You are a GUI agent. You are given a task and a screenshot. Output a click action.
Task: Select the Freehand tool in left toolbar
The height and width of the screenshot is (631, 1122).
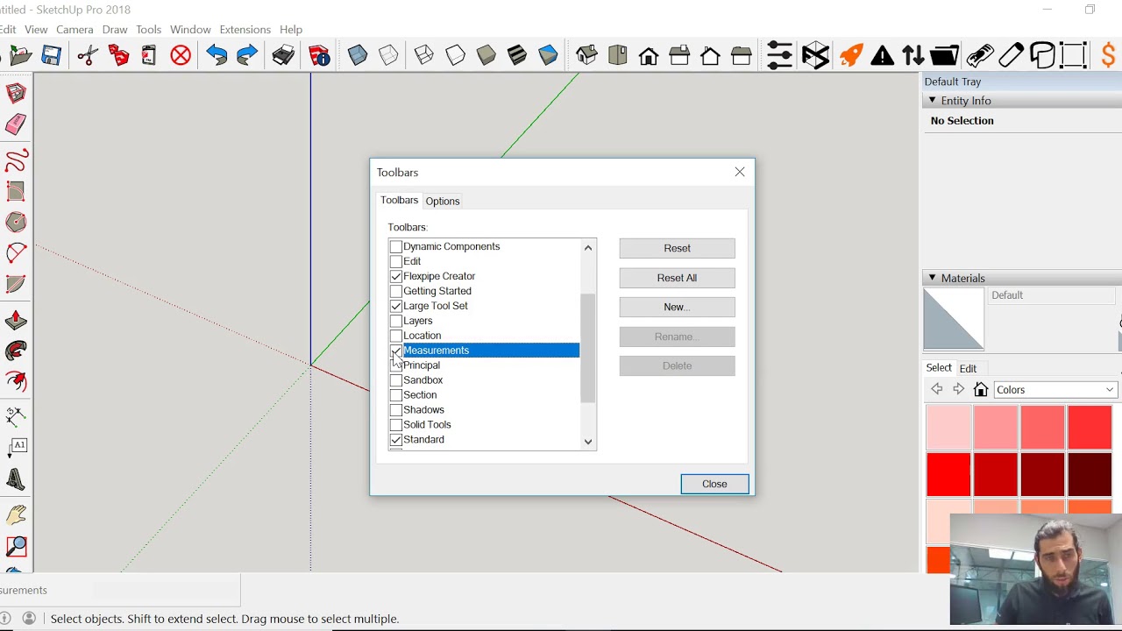(16, 160)
